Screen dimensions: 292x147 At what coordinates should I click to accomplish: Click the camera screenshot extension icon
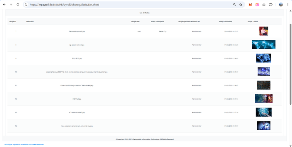click(264, 5)
